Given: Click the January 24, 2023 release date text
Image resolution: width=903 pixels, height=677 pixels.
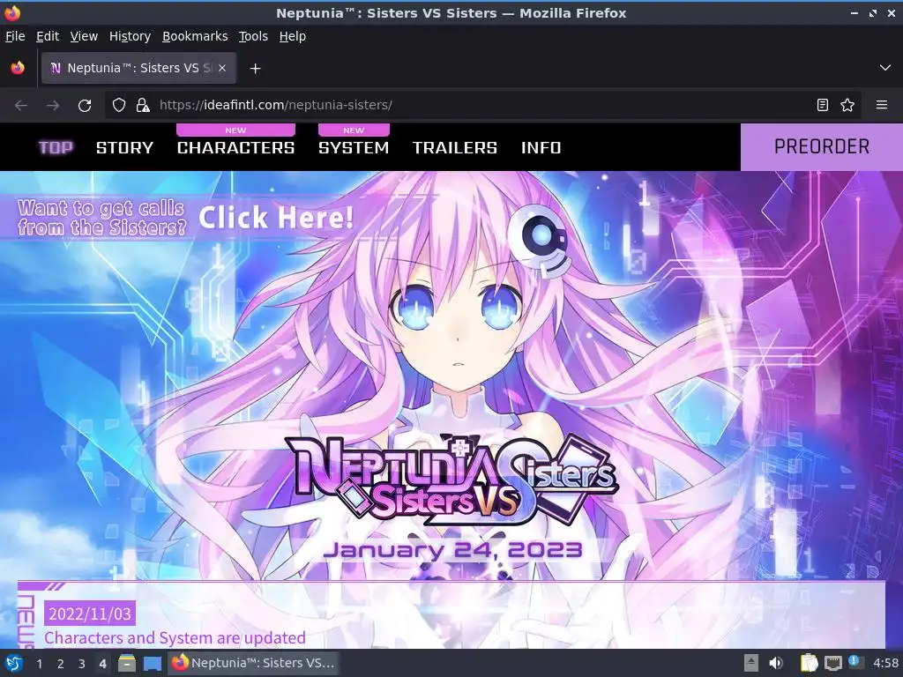Looking at the screenshot, I should click(452, 550).
